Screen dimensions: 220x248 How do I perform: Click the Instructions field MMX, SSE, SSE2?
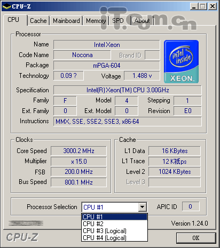pos(128,122)
